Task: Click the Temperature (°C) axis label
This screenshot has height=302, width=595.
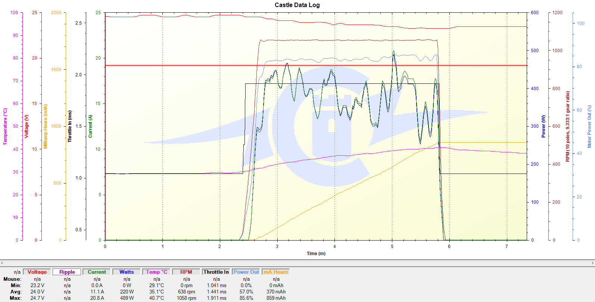Action: 5,126
